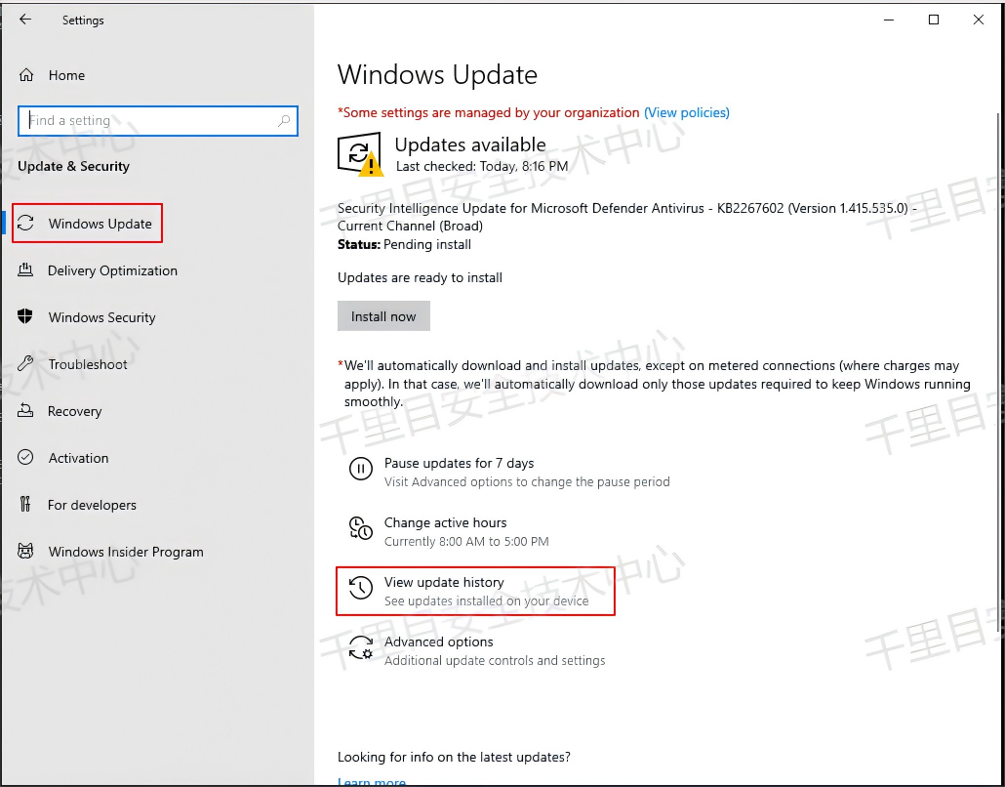Close the Settings window
The image size is (1005, 787).
pos(978,20)
